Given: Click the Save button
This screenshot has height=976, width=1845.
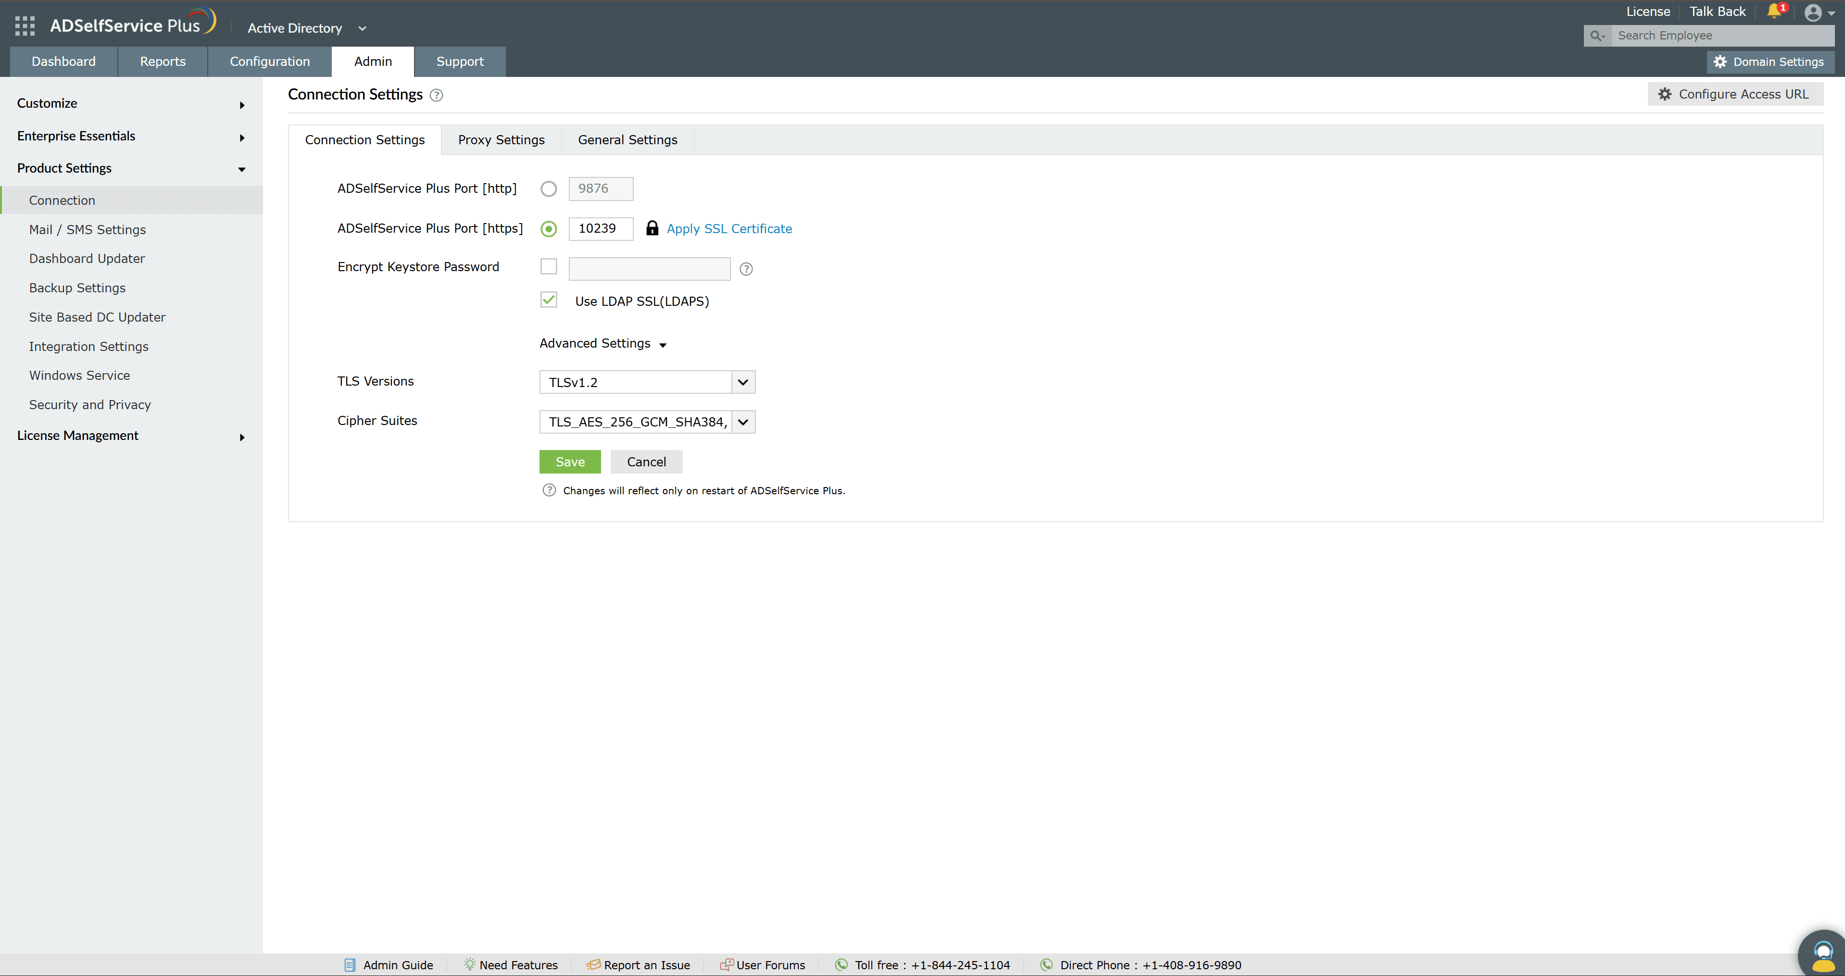Looking at the screenshot, I should click(x=570, y=463).
